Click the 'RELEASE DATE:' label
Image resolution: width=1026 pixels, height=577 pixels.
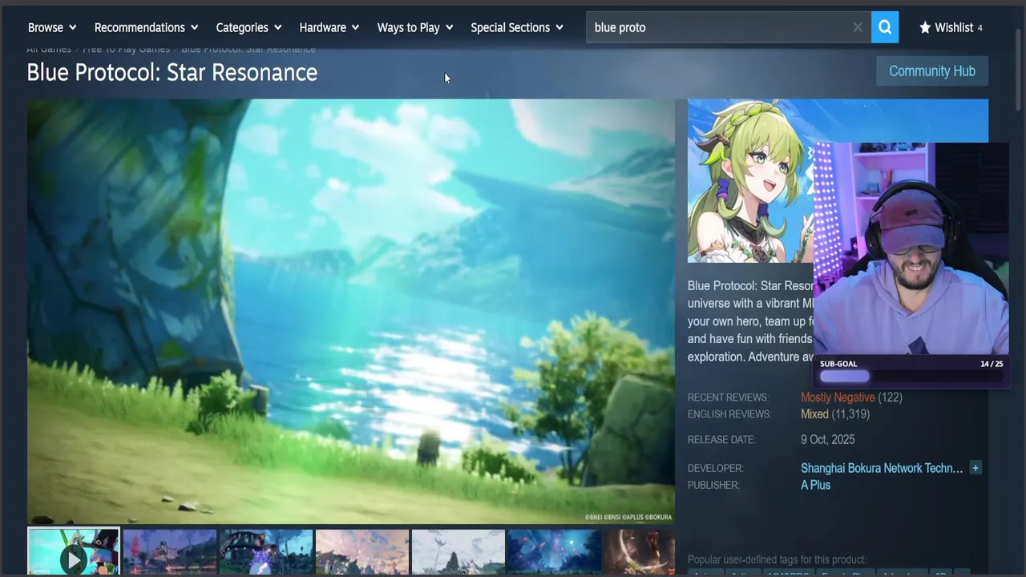pos(721,439)
